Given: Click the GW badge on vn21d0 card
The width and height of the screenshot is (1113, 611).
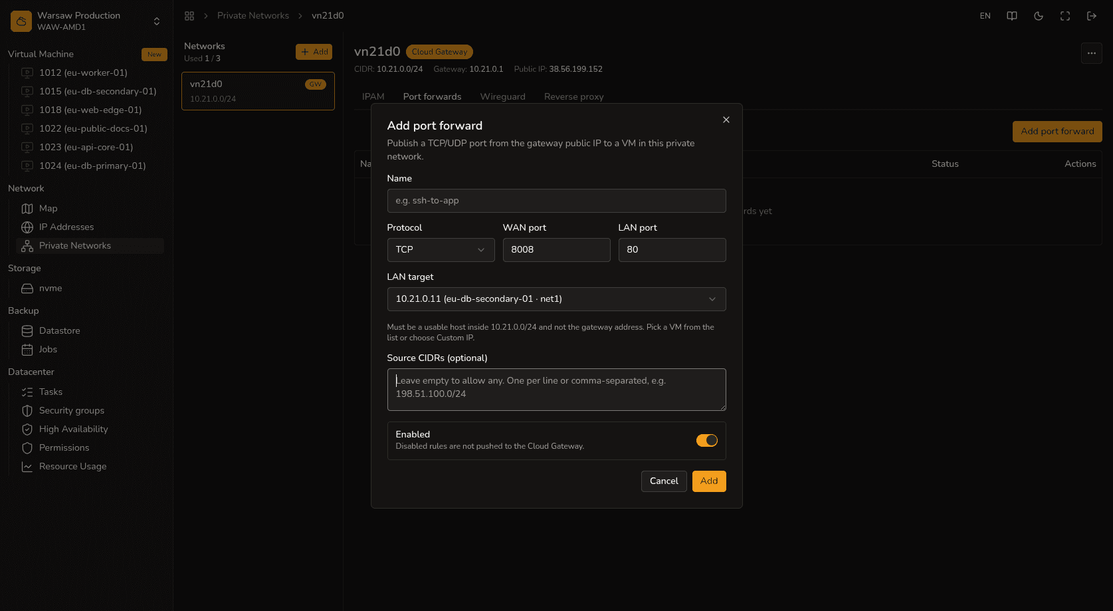Looking at the screenshot, I should tap(316, 84).
